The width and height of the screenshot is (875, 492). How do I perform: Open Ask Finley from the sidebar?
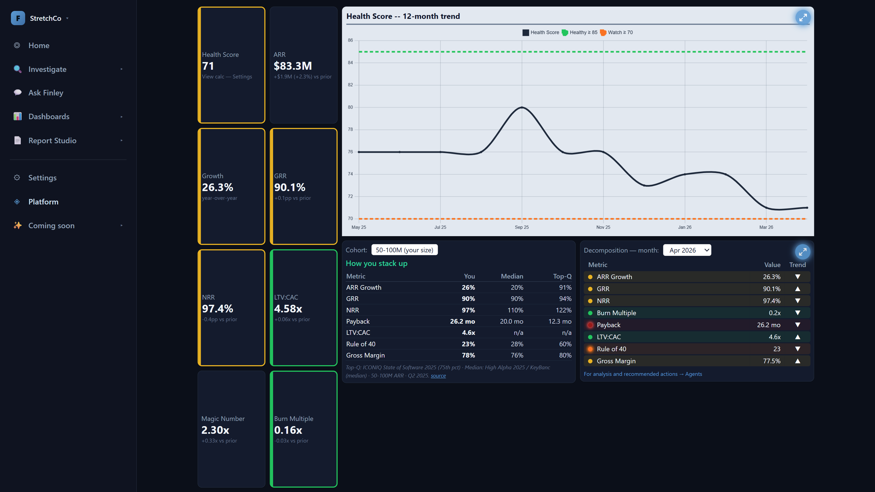point(46,93)
